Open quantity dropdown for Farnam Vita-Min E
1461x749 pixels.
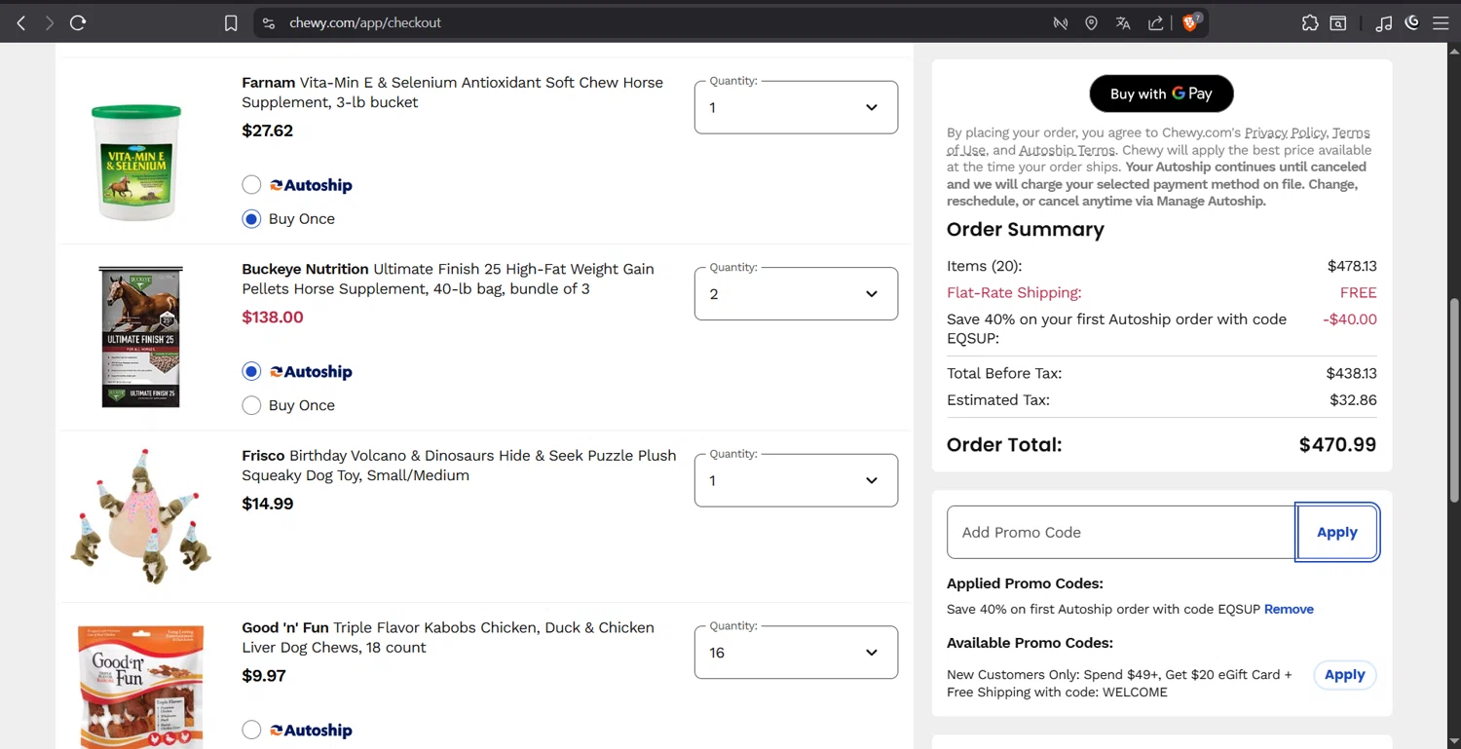click(796, 107)
